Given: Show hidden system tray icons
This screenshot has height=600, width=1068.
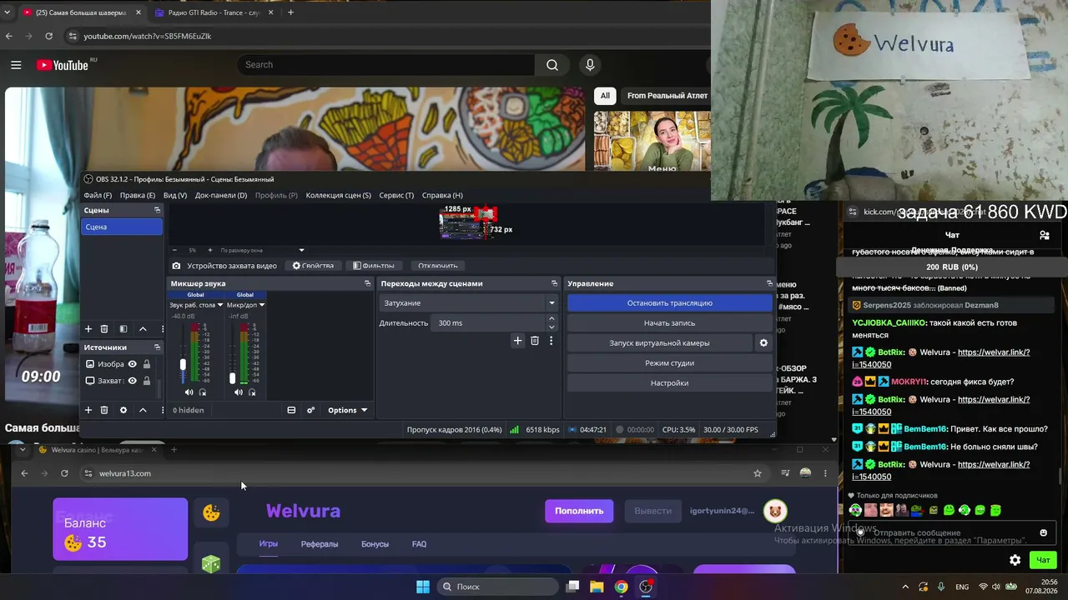Looking at the screenshot, I should coord(905,587).
